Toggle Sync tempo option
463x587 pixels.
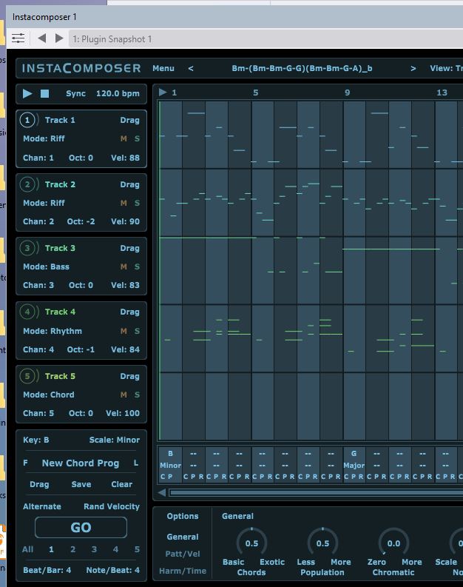tap(75, 93)
